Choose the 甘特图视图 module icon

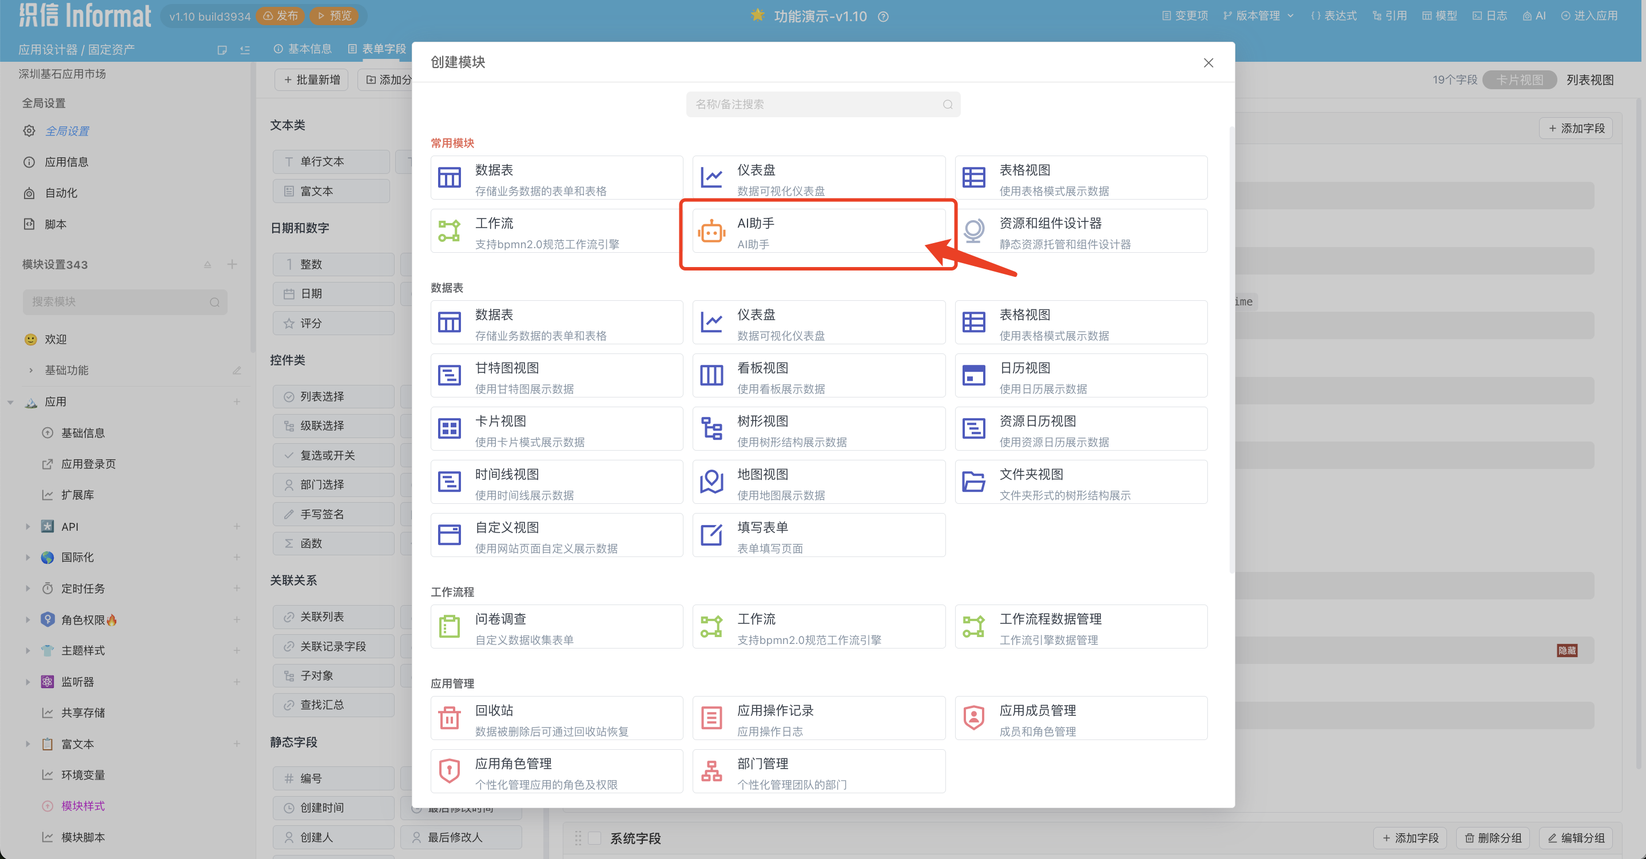click(x=449, y=376)
